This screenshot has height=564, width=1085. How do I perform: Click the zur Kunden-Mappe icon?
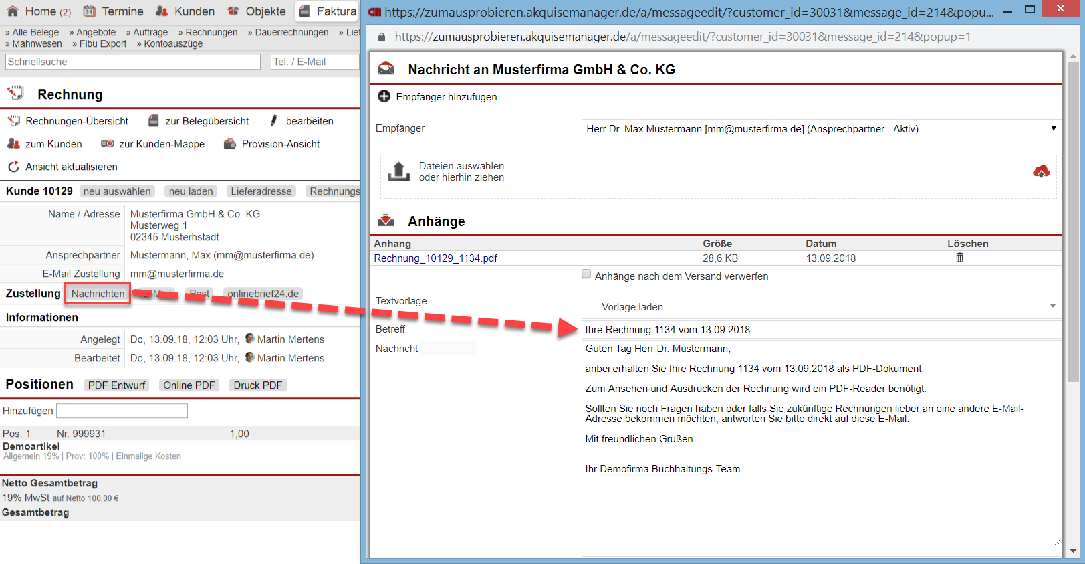pos(107,144)
